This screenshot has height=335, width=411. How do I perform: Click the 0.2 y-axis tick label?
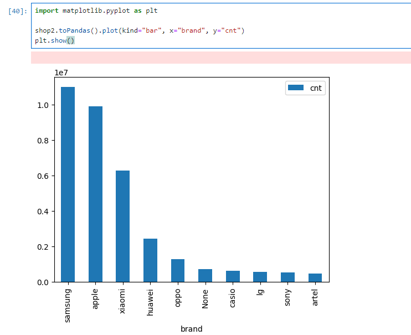pyautogui.click(x=43, y=247)
